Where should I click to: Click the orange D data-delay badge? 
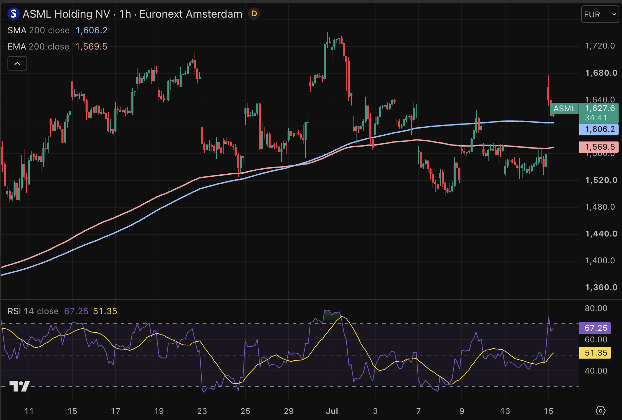tap(254, 14)
